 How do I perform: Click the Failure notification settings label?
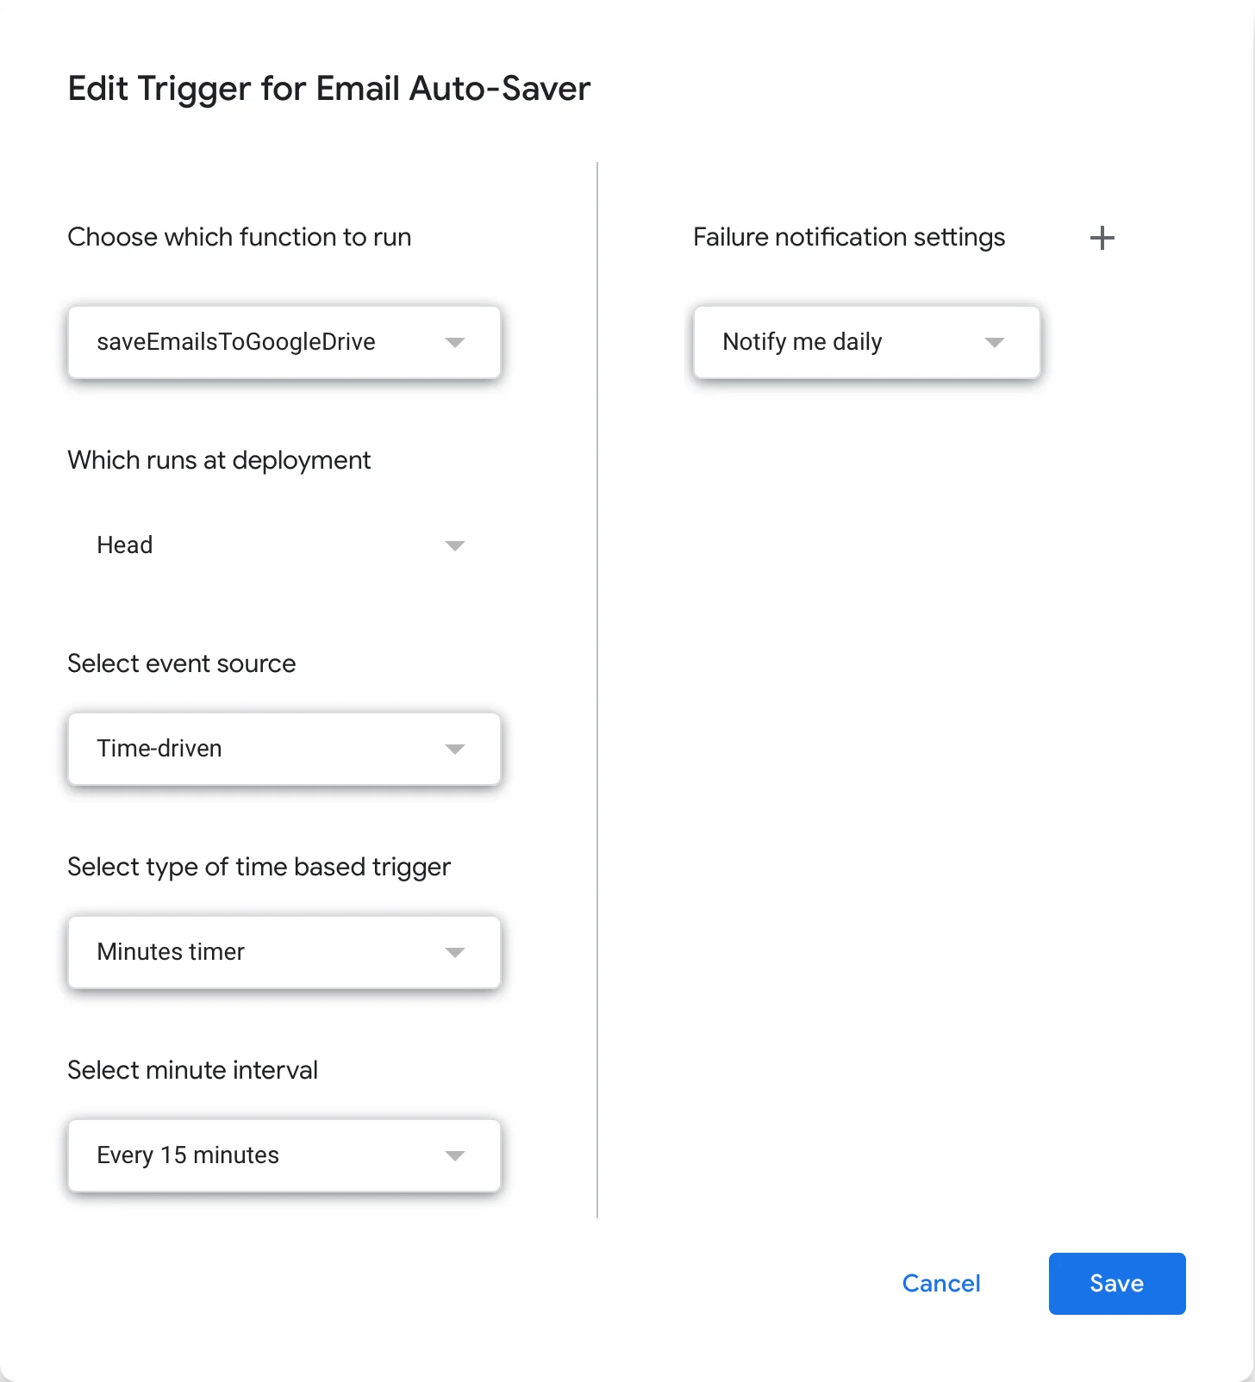point(849,237)
